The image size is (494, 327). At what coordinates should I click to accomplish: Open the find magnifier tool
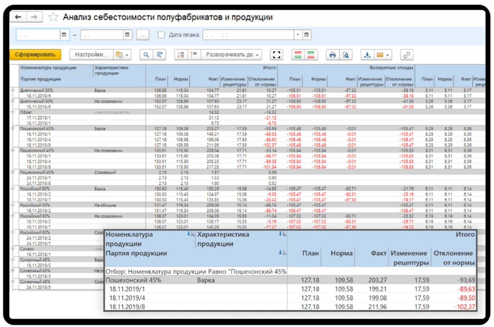point(146,54)
